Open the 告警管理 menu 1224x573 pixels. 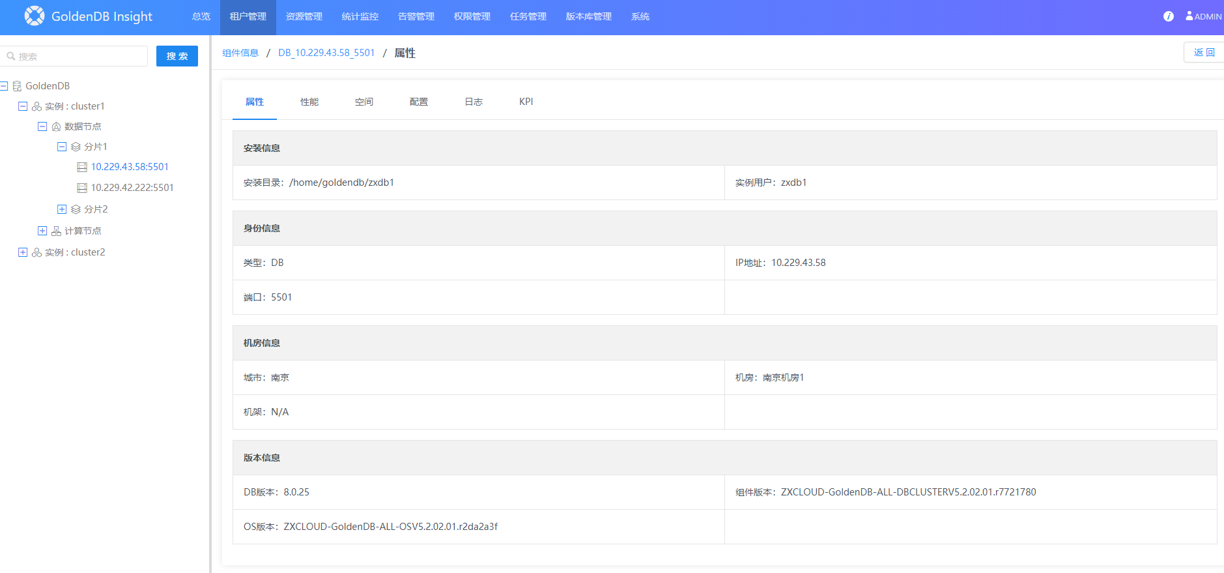pos(416,17)
